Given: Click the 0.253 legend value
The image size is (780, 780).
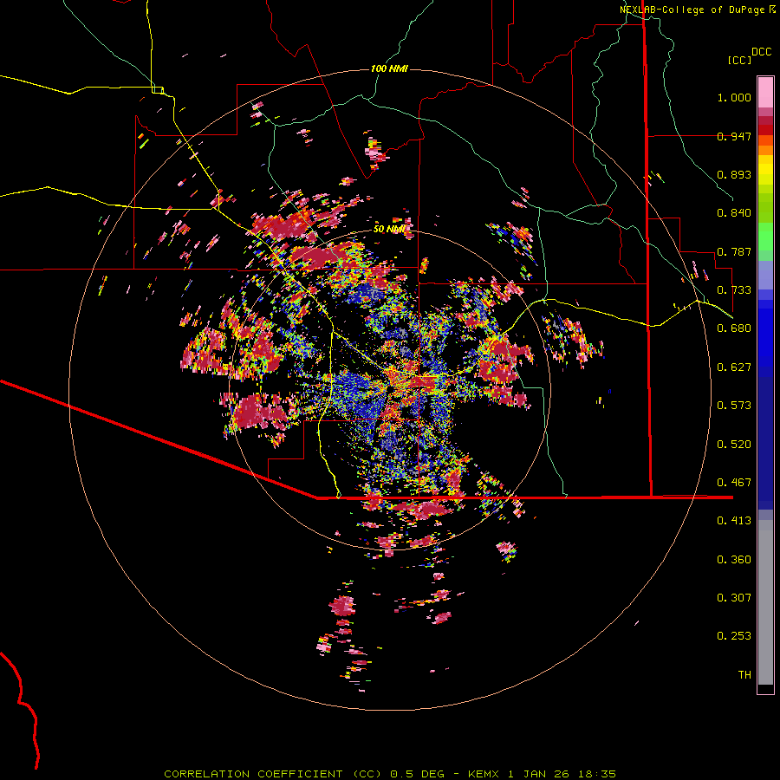Looking at the screenshot, I should [x=734, y=636].
